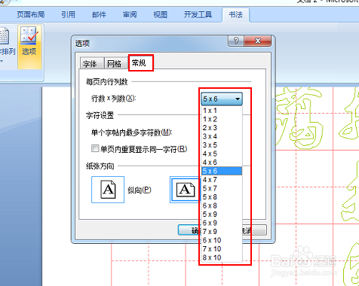Viewport: 359px width, 286px height.
Task: Choose 8 x 10 from dropdown list
Action: point(222,257)
